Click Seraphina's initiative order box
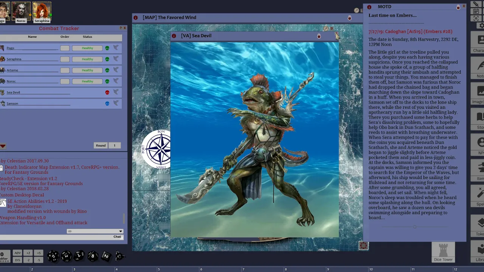 tap(65, 59)
